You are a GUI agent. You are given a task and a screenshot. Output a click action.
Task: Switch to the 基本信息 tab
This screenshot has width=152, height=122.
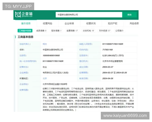pyautogui.click(x=26, y=23)
